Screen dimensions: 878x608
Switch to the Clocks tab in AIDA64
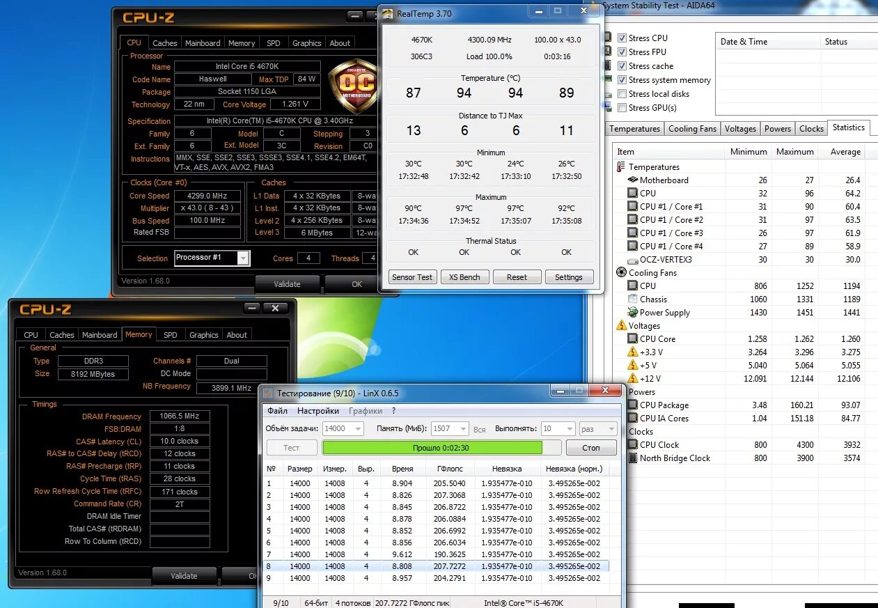tap(811, 129)
